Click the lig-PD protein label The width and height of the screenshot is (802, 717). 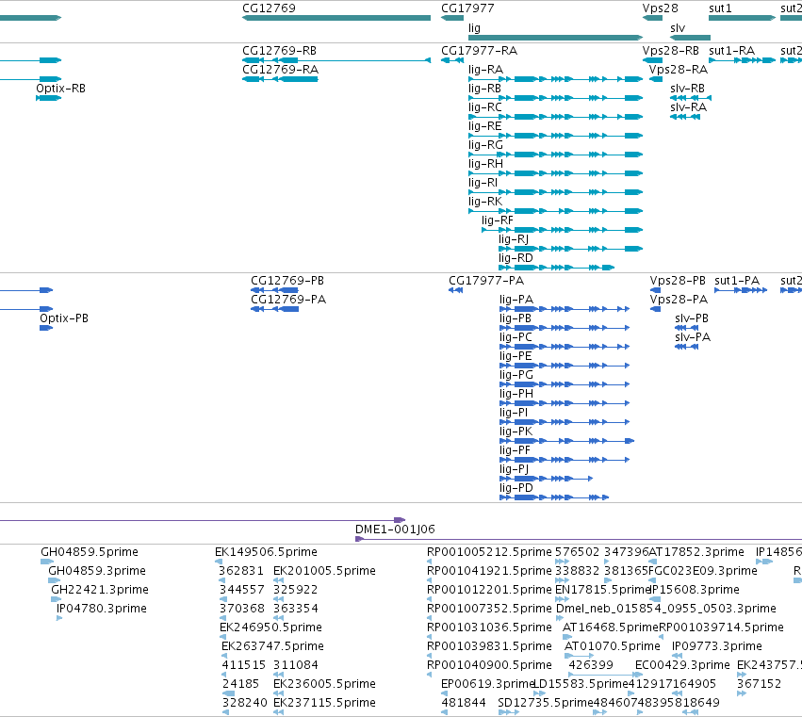coord(516,488)
